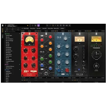The image size is (107, 107).
Task: Open the Modules side tab
Action: [x=3, y=30]
